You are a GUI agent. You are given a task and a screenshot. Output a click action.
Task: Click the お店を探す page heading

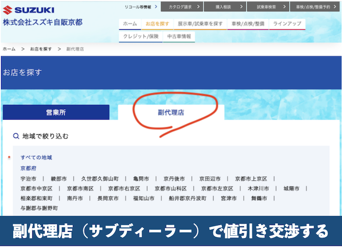(22, 72)
